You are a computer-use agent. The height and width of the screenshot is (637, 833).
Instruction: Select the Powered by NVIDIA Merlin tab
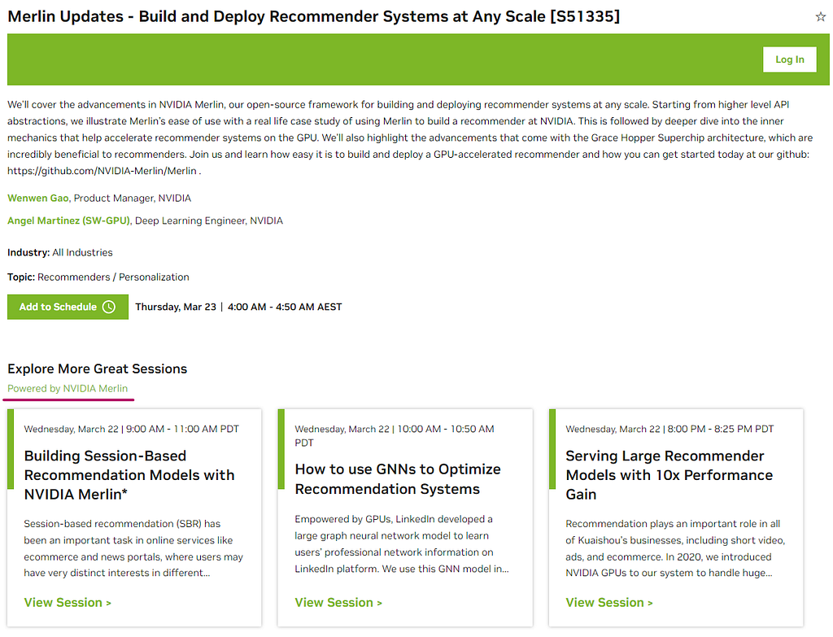pyautogui.click(x=68, y=388)
